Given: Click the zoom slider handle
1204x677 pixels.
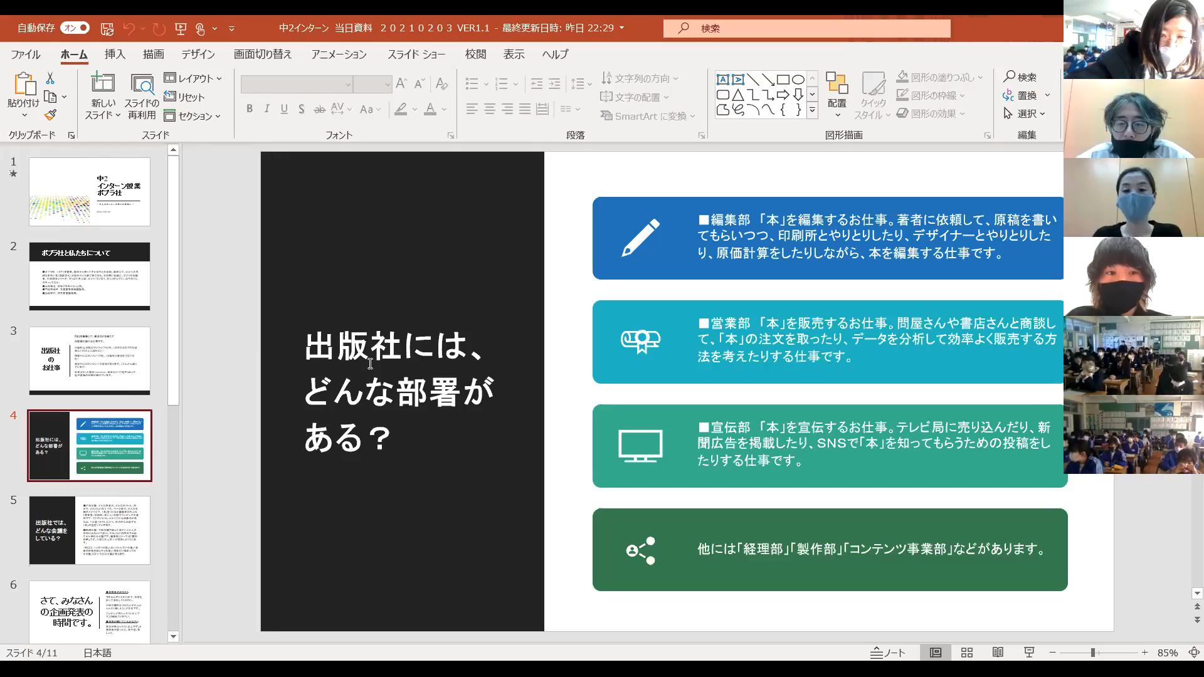Looking at the screenshot, I should pos(1093,653).
